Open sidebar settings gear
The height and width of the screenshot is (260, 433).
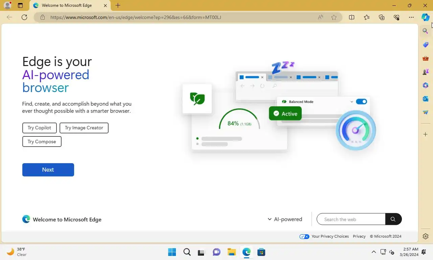pyautogui.click(x=426, y=236)
